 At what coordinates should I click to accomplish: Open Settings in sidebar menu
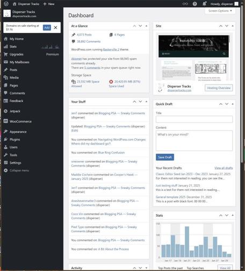click(x=15, y=162)
